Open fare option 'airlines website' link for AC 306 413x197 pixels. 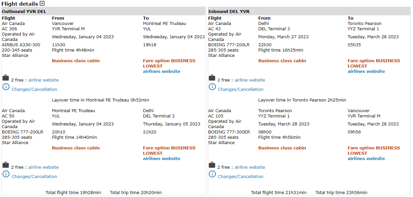pos(161,72)
